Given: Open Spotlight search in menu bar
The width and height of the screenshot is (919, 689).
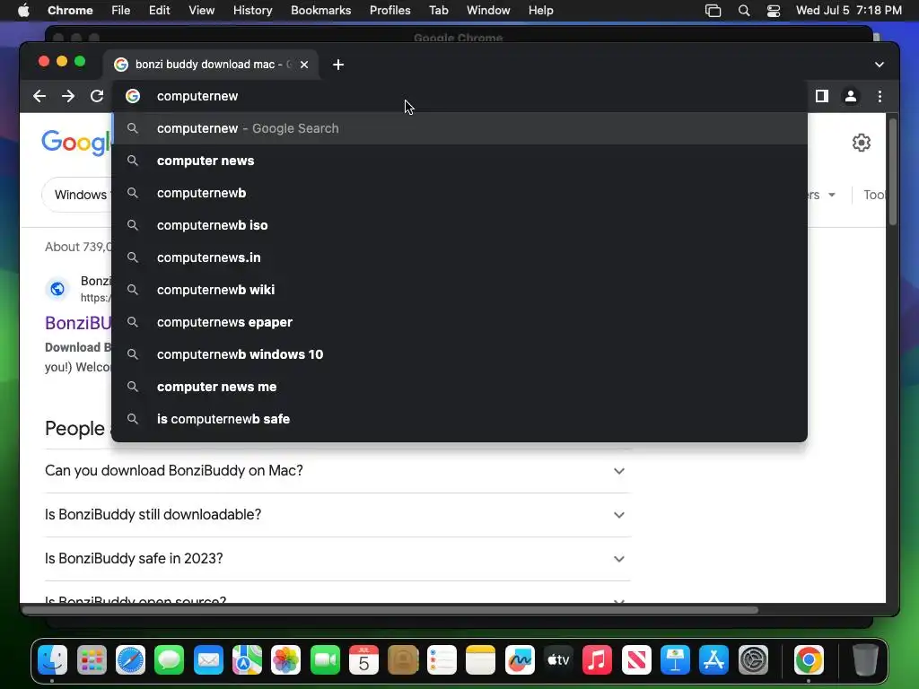Looking at the screenshot, I should click(744, 10).
